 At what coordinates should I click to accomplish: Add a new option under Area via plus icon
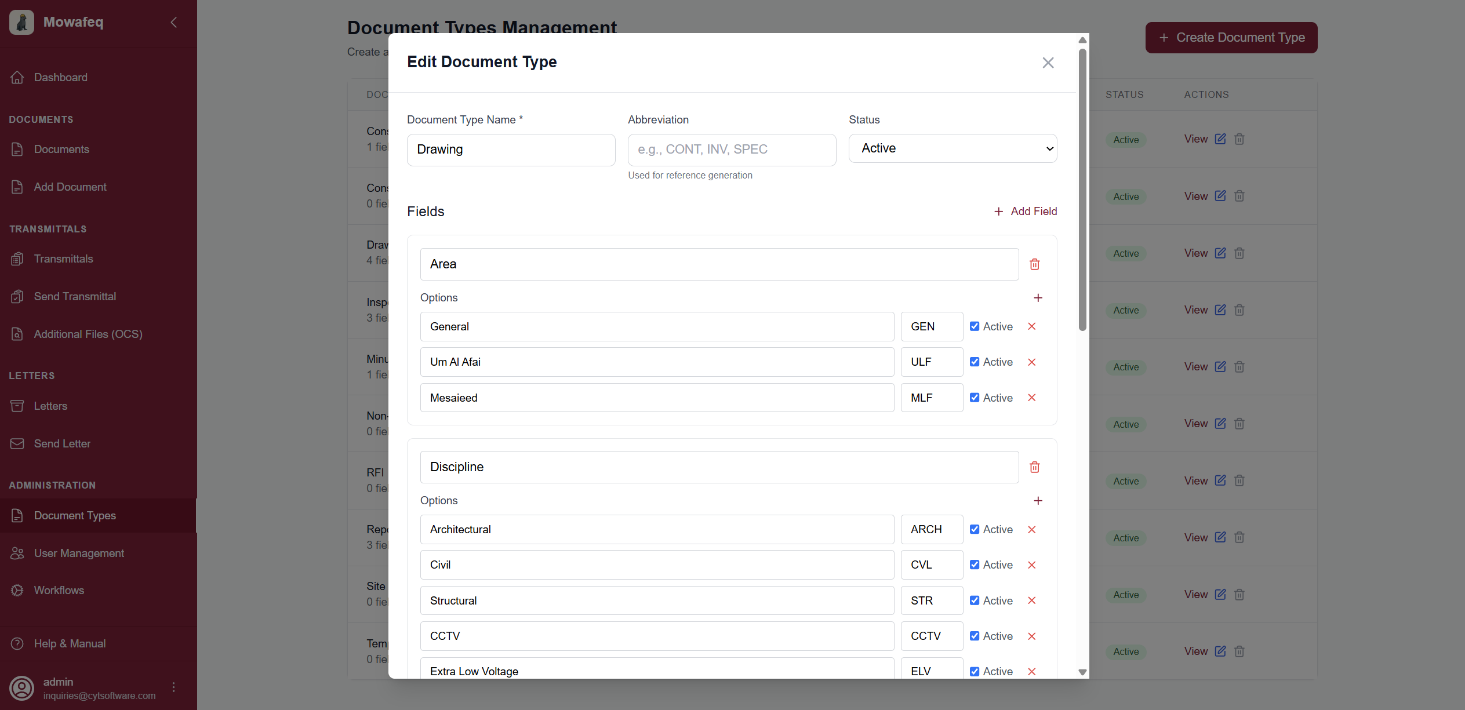(1038, 298)
